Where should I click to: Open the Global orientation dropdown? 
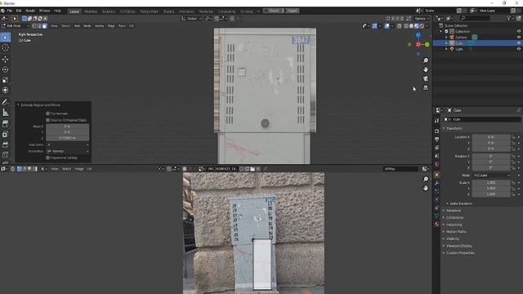tap(191, 19)
